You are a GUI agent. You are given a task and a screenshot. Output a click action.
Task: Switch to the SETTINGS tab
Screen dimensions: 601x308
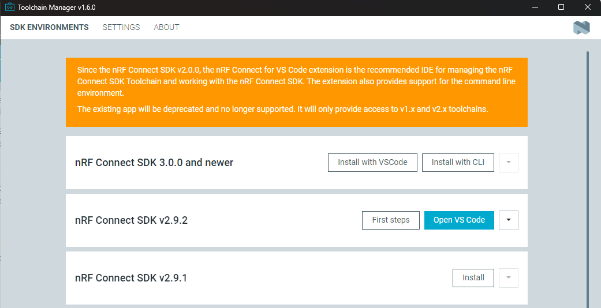pos(121,27)
